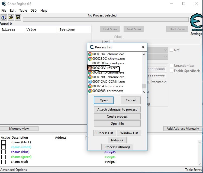Click Add Address Manually
Screen dimensions: 203x173
[x=183, y=129]
